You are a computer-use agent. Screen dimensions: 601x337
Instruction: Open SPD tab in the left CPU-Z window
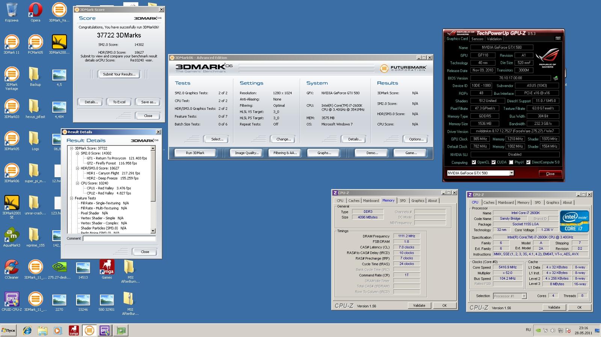(403, 201)
